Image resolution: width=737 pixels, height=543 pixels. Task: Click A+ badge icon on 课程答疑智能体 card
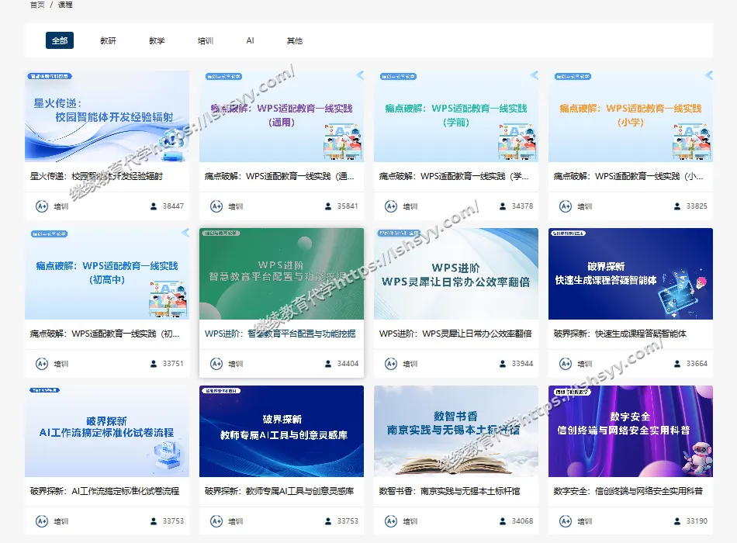click(566, 364)
